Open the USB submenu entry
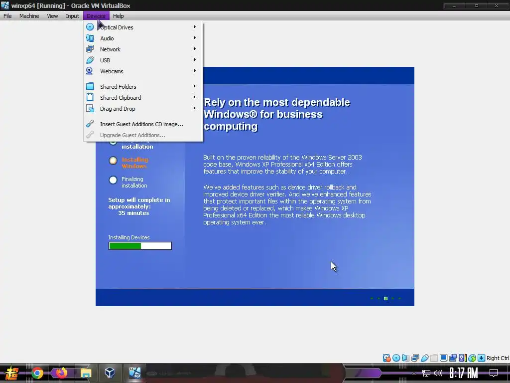Screen dimensions: 510x383 point(143,60)
